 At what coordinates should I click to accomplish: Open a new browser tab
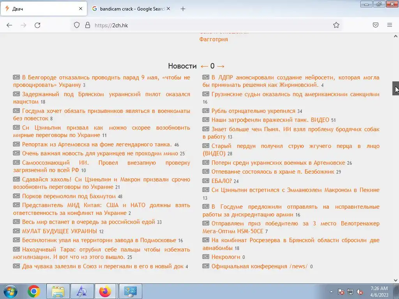(183, 9)
